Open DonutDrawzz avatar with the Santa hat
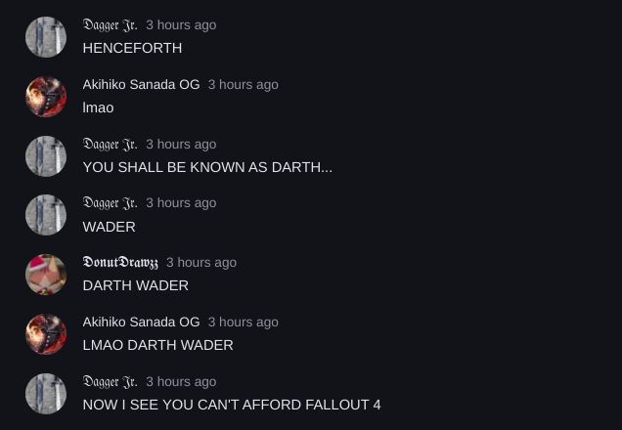This screenshot has height=430, width=622. [46, 275]
